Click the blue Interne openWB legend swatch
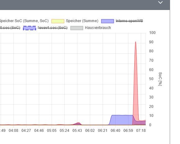 (x=108, y=21)
